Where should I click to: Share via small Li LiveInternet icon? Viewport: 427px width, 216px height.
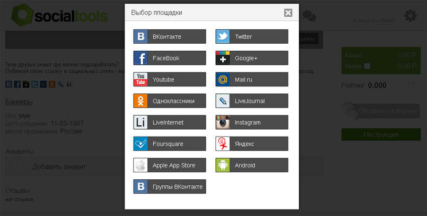click(69, 84)
